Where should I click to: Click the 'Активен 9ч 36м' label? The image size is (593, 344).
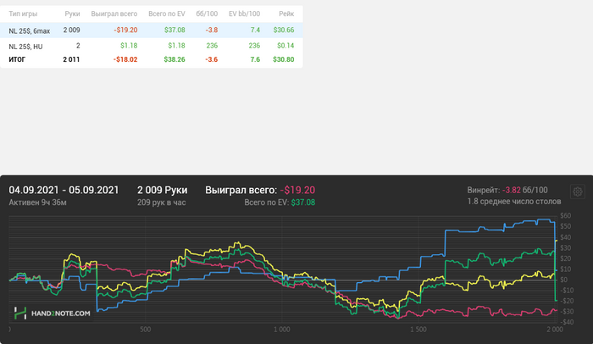(x=38, y=203)
